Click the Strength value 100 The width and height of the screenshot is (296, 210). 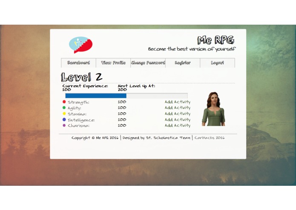[x=122, y=102]
